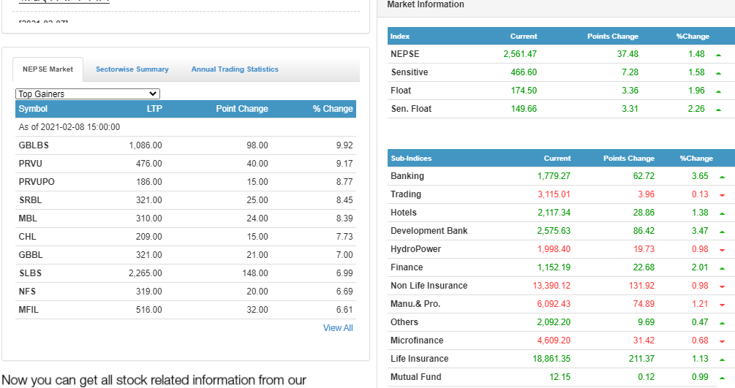Click the Point Change header in gainers table
Image resolution: width=735 pixels, height=388 pixels.
coord(242,109)
